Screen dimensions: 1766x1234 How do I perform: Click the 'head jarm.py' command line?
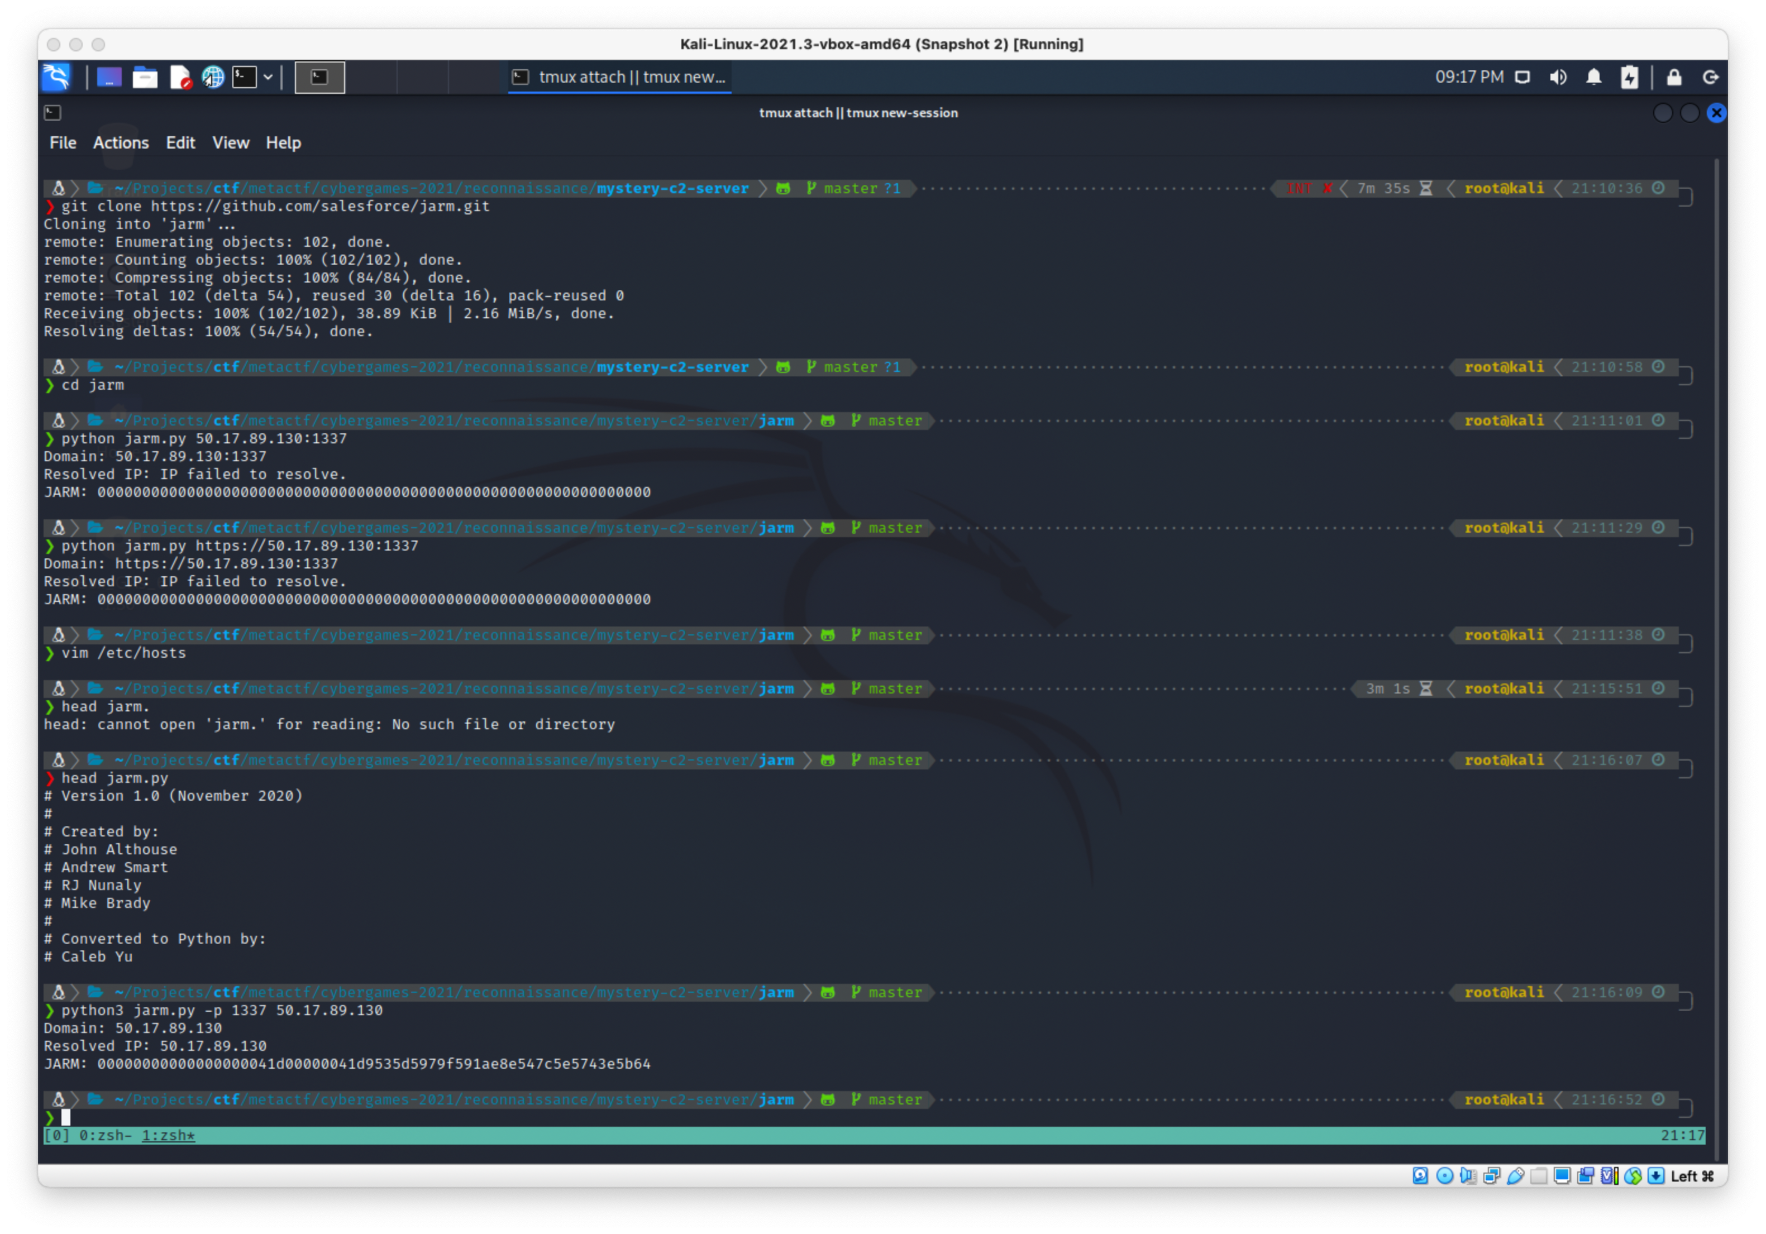click(114, 778)
